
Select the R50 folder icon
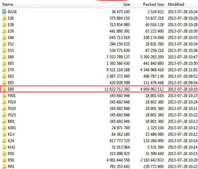pyautogui.click(x=4, y=154)
